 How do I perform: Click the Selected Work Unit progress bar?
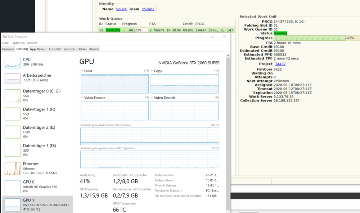[x=313, y=38]
